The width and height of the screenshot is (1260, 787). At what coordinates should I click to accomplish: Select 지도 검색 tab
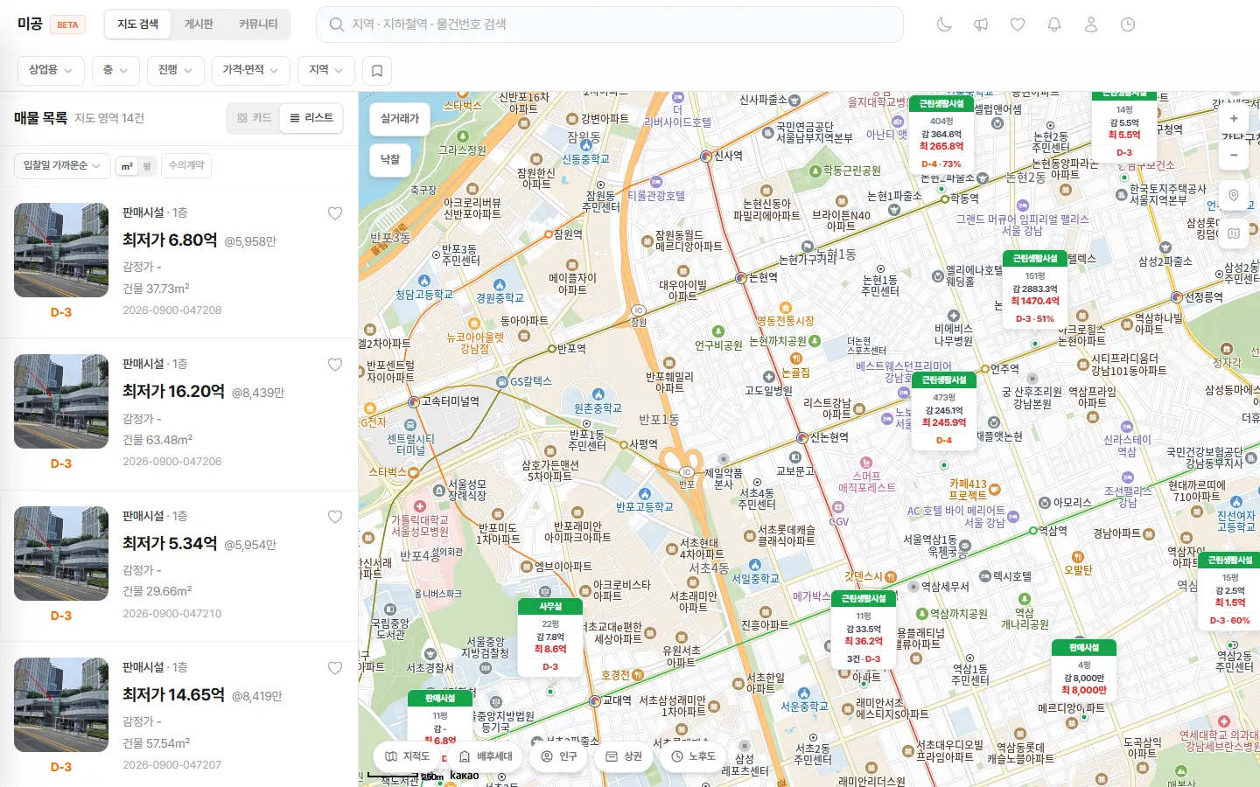point(138,24)
